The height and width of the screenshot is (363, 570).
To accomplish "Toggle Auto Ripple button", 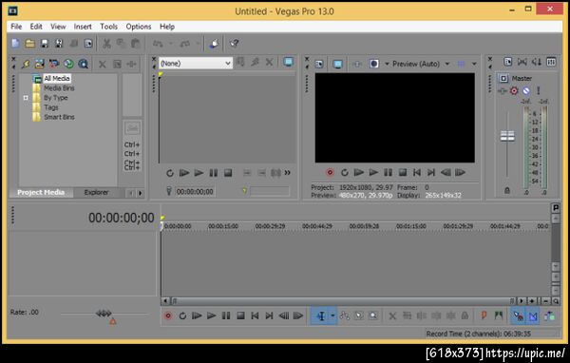I will 549,315.
